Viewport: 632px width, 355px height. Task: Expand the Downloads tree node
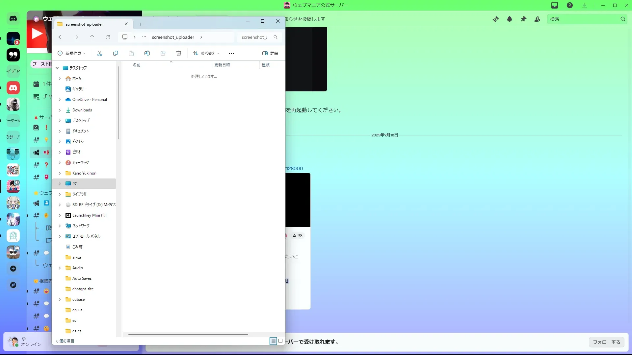60,110
